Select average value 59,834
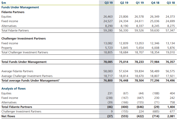The image size is (180, 120). tap(139, 71)
